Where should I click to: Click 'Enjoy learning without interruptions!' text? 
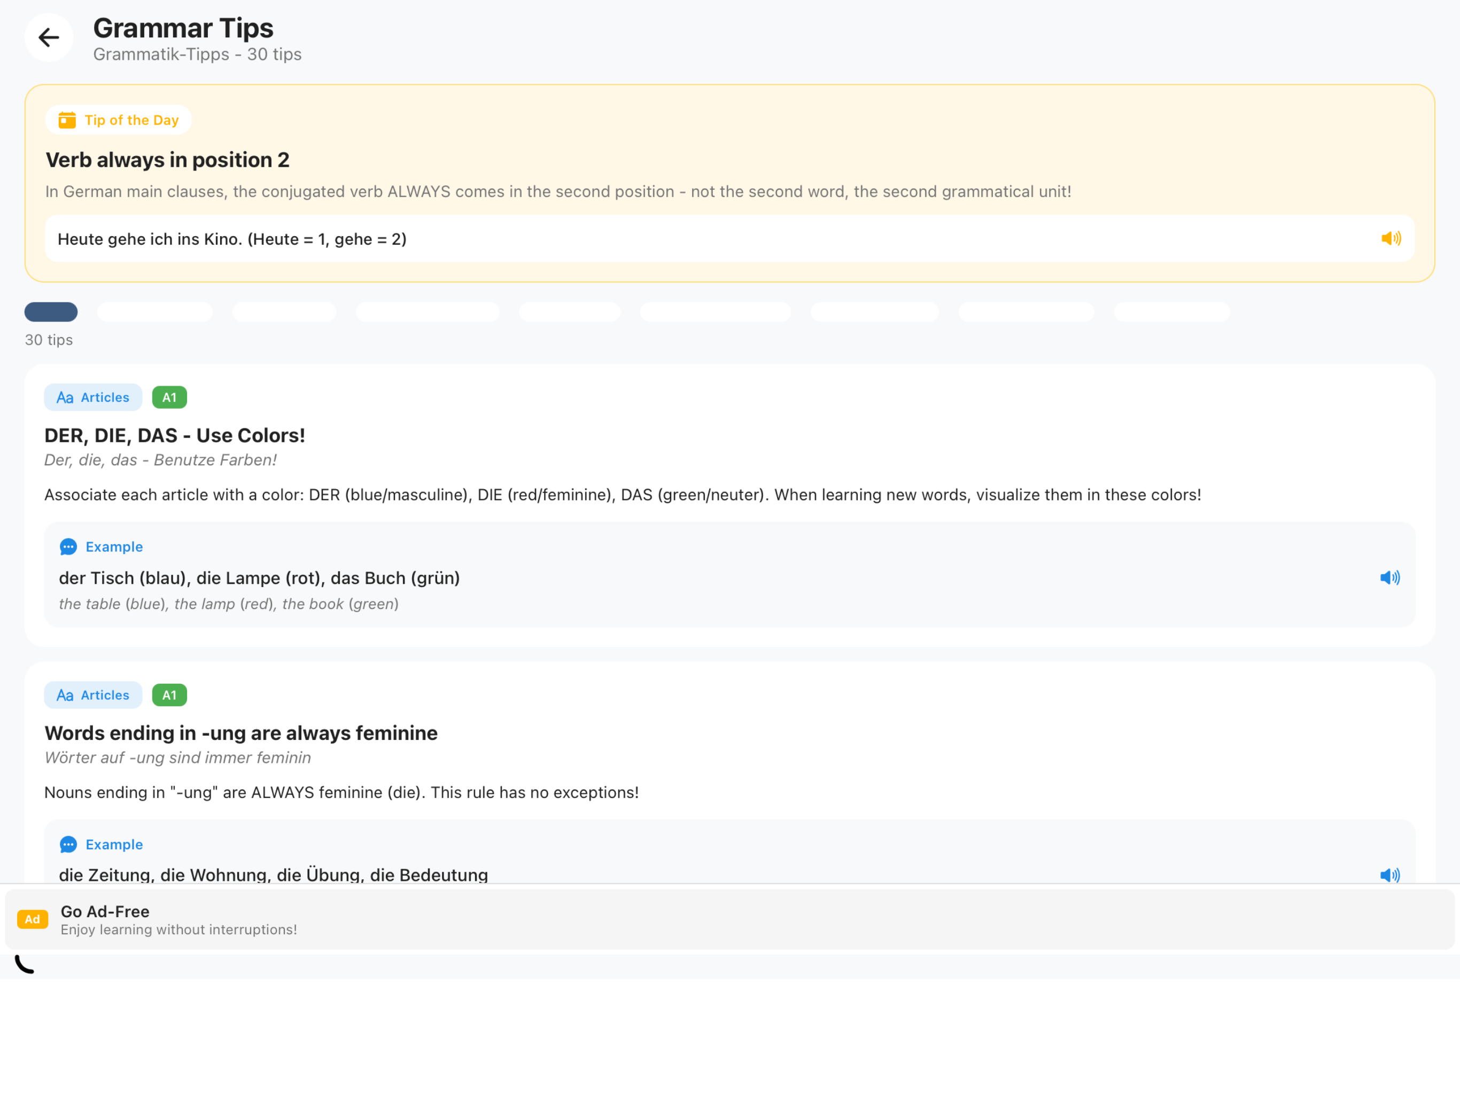[x=179, y=929]
